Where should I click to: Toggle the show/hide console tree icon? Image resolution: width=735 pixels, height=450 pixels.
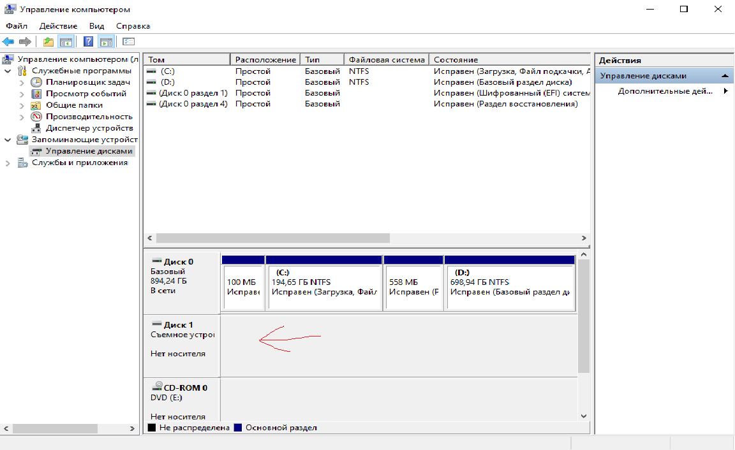(65, 41)
